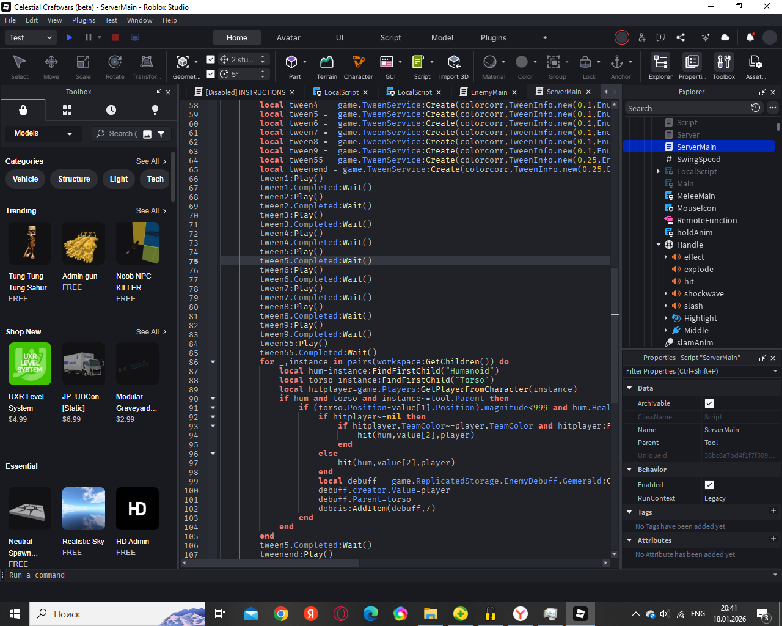Open the Models category dropdown
The width and height of the screenshot is (782, 626).
pyautogui.click(x=43, y=133)
